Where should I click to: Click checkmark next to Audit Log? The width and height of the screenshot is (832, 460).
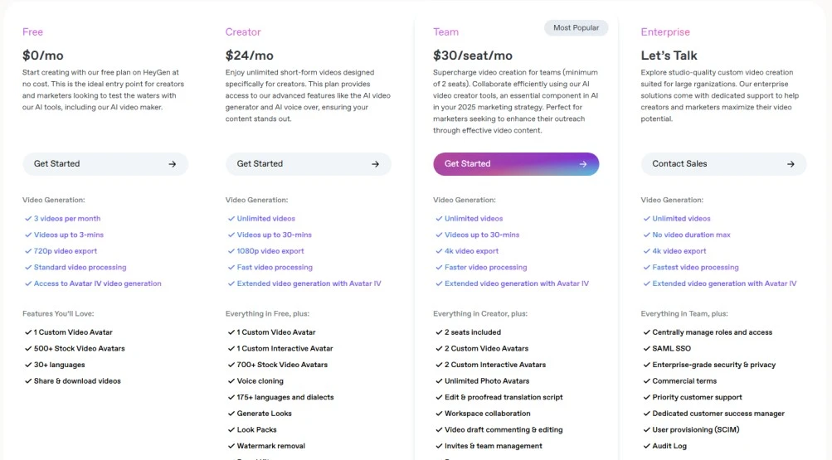click(x=647, y=446)
